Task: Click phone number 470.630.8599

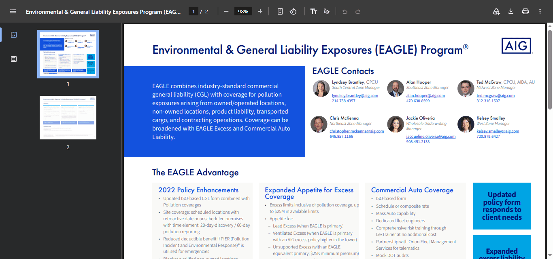Action: pos(418,101)
